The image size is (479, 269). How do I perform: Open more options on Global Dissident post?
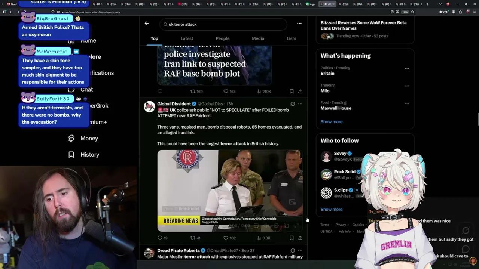300,104
